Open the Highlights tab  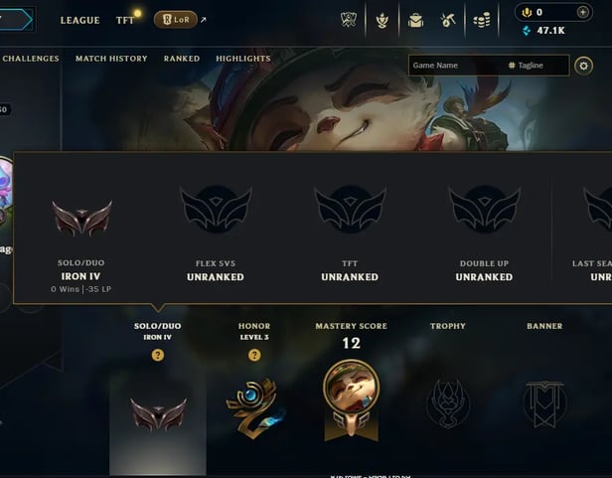243,59
